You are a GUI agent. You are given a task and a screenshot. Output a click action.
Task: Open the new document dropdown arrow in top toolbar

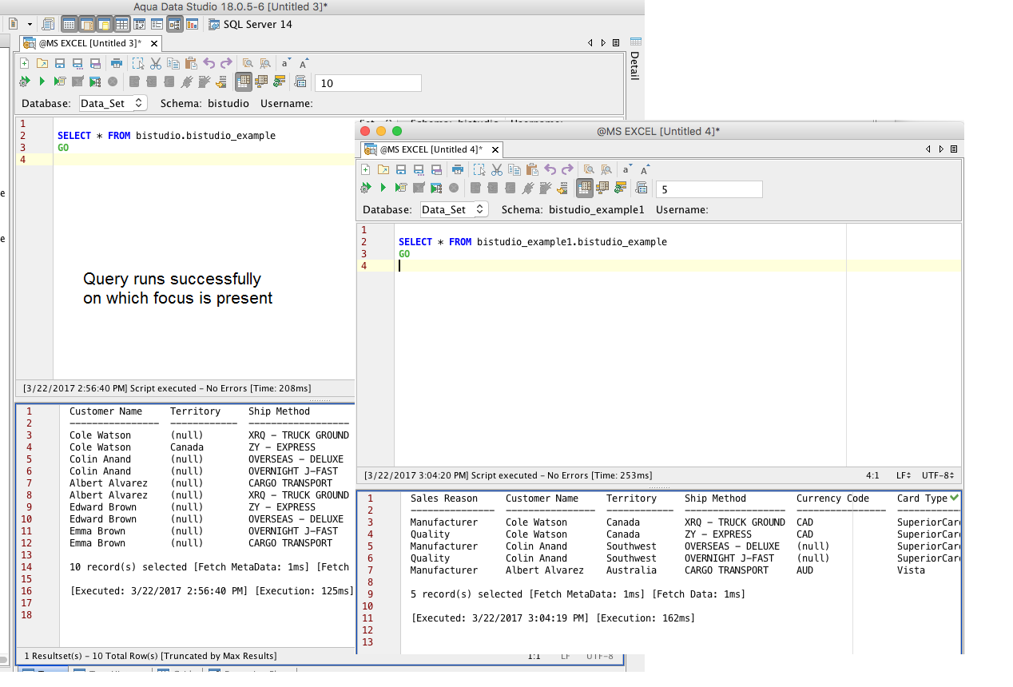(29, 24)
